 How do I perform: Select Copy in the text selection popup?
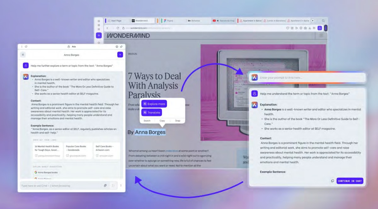[162, 121]
